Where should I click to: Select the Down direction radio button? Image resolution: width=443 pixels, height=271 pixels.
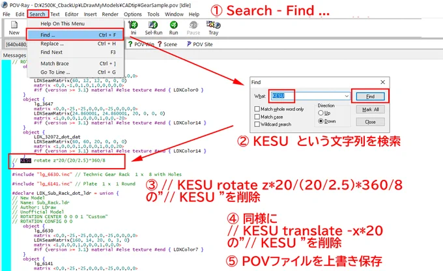321,121
